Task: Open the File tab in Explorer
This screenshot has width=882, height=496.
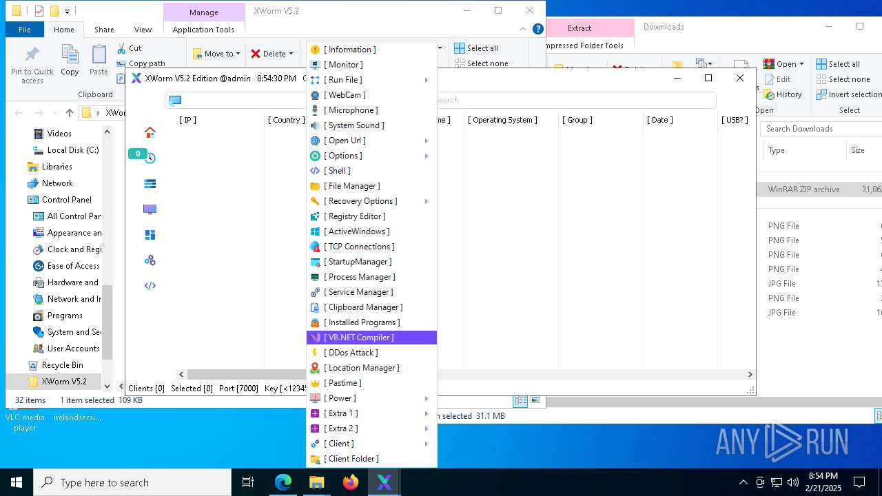Action: click(x=25, y=30)
